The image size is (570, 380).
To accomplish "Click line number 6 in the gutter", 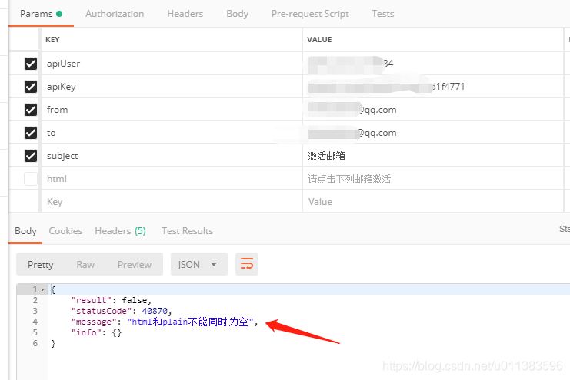I will coord(35,343).
